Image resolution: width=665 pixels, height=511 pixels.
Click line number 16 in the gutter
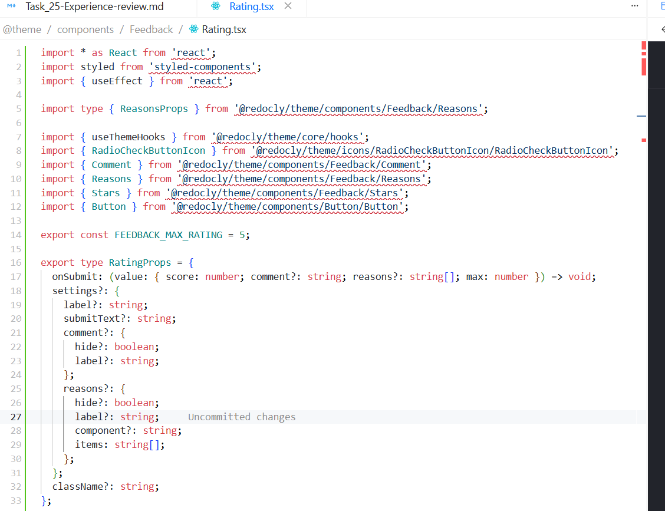tap(15, 263)
